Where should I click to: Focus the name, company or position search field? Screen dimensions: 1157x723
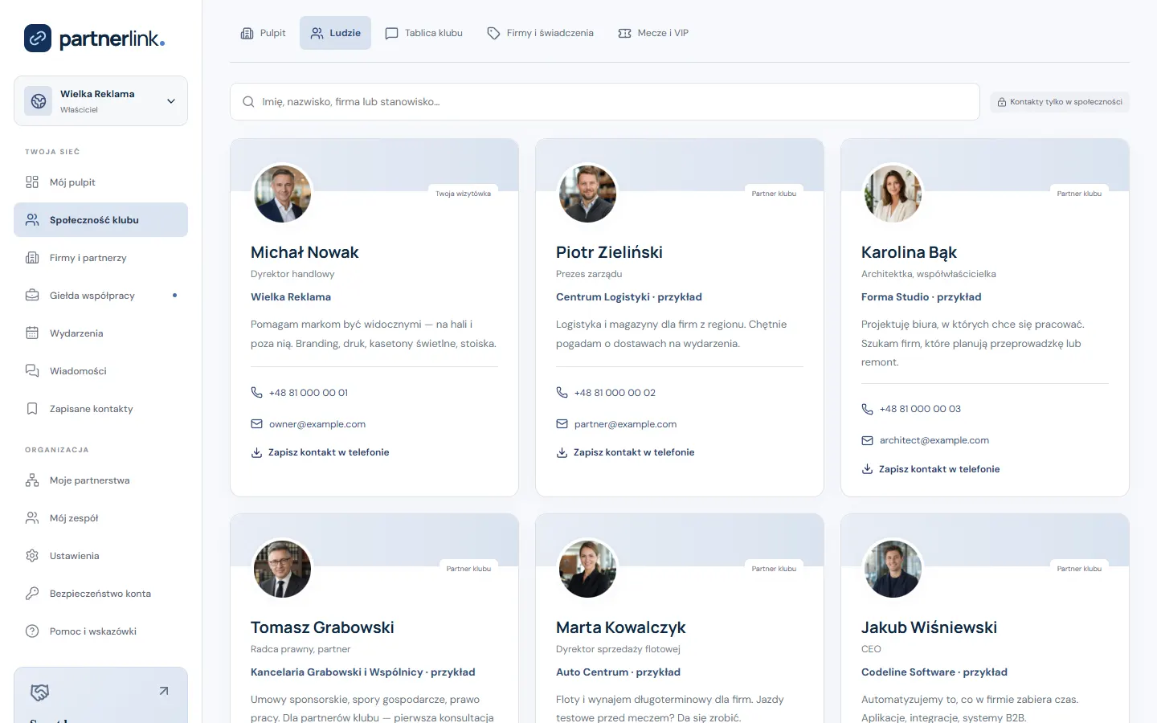point(605,102)
